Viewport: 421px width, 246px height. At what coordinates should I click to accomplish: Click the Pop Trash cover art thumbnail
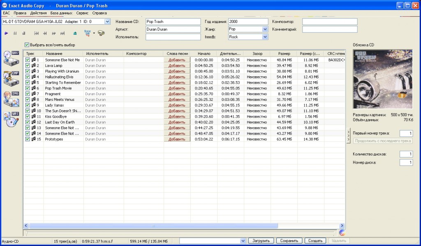point(383,79)
